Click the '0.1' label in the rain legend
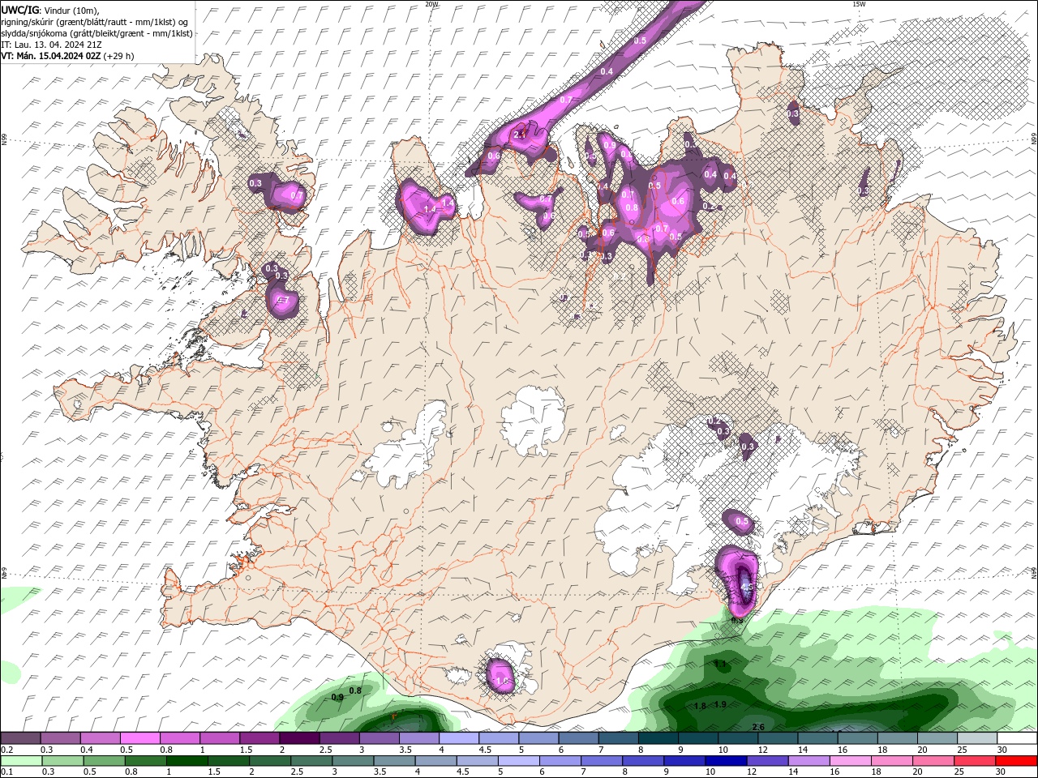This screenshot has height=778, width=1038. pos(6,772)
